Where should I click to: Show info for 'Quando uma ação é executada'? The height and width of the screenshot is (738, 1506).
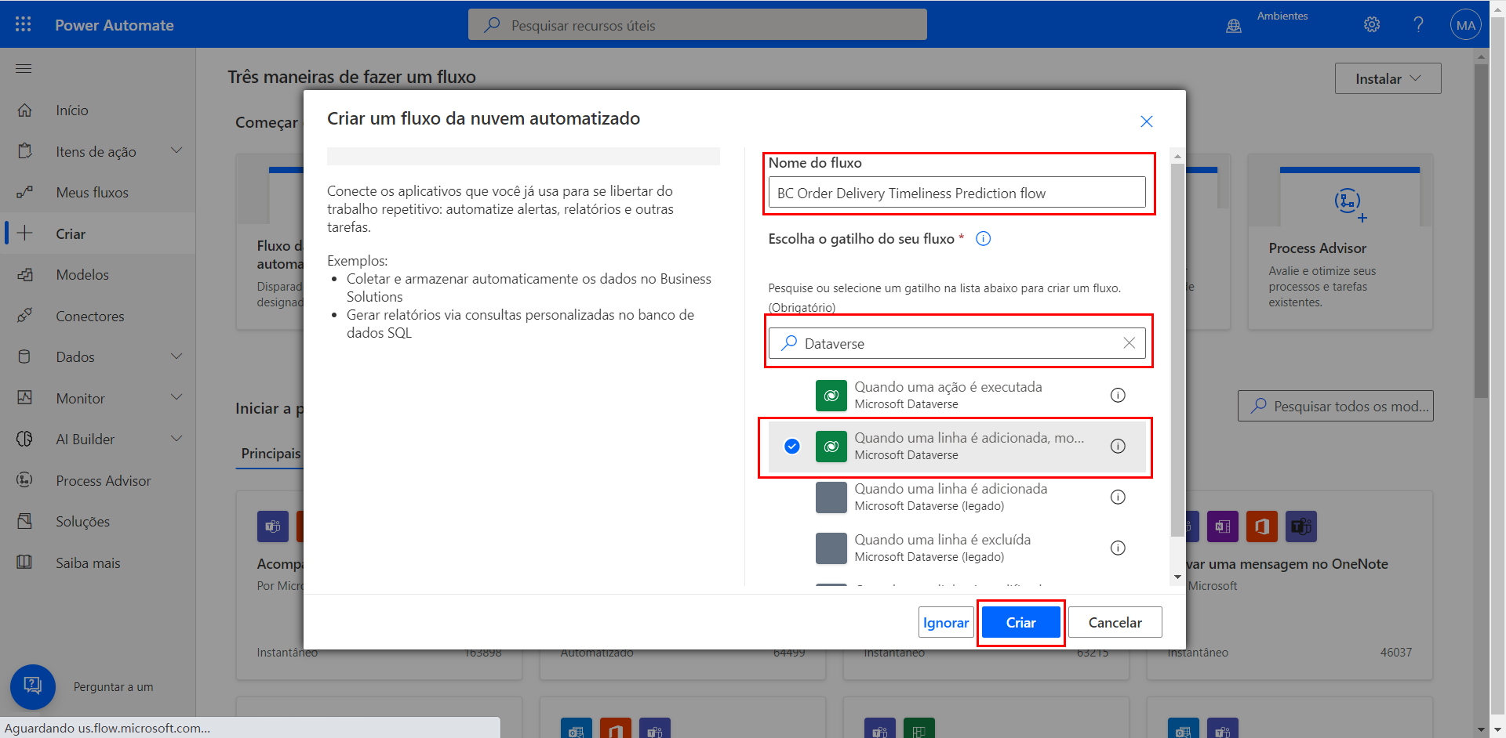pyautogui.click(x=1118, y=396)
